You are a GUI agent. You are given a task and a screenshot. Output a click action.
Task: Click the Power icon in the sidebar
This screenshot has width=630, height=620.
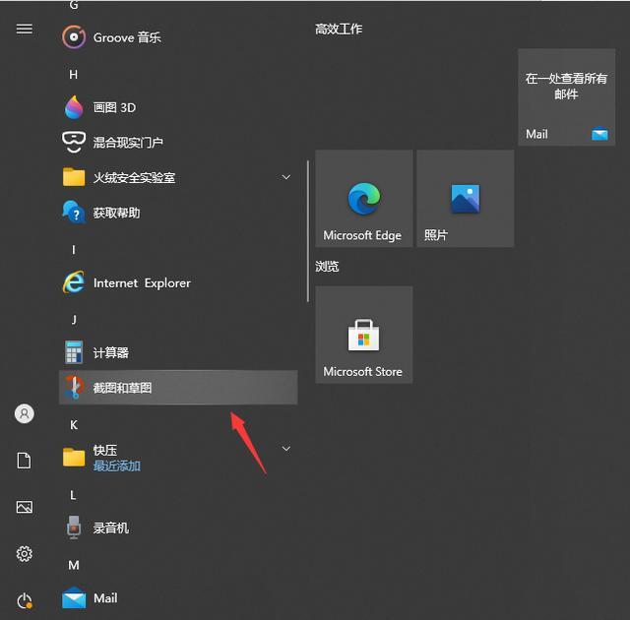coord(25,600)
